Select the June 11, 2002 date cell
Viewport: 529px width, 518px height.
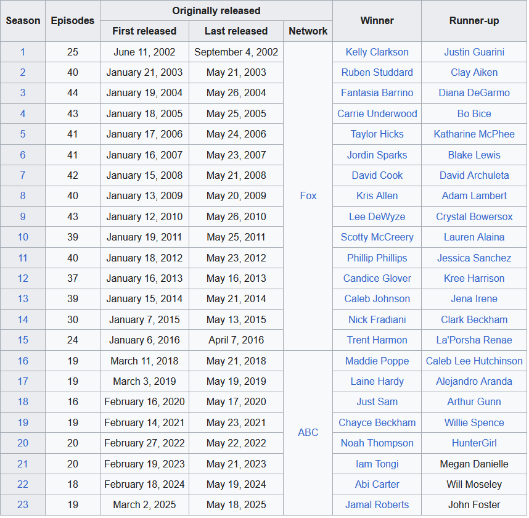[x=144, y=52]
